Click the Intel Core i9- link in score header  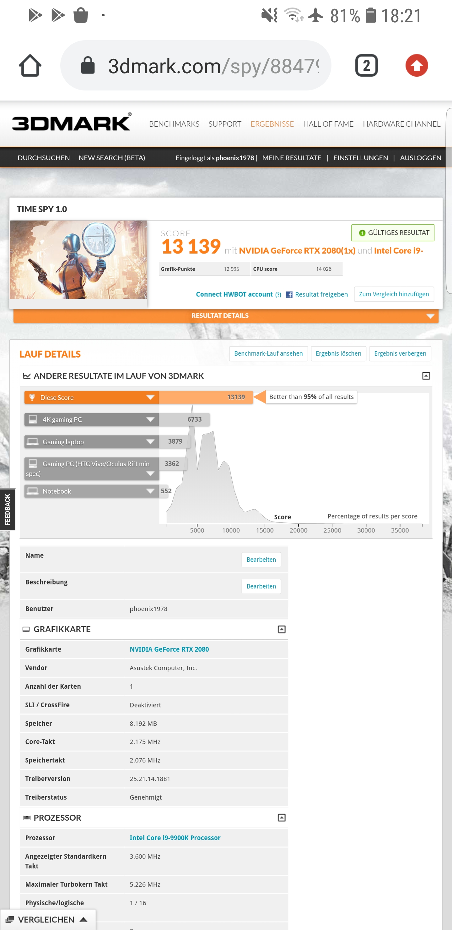tap(399, 250)
